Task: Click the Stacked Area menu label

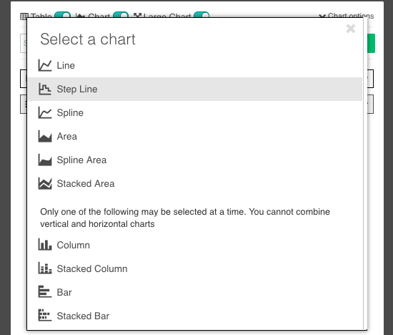Action: click(86, 183)
